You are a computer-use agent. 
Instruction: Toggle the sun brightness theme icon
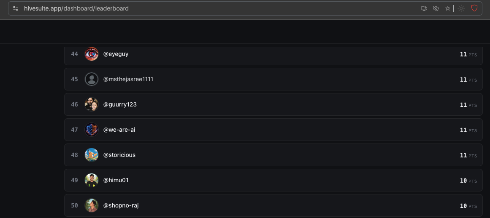pos(461,8)
